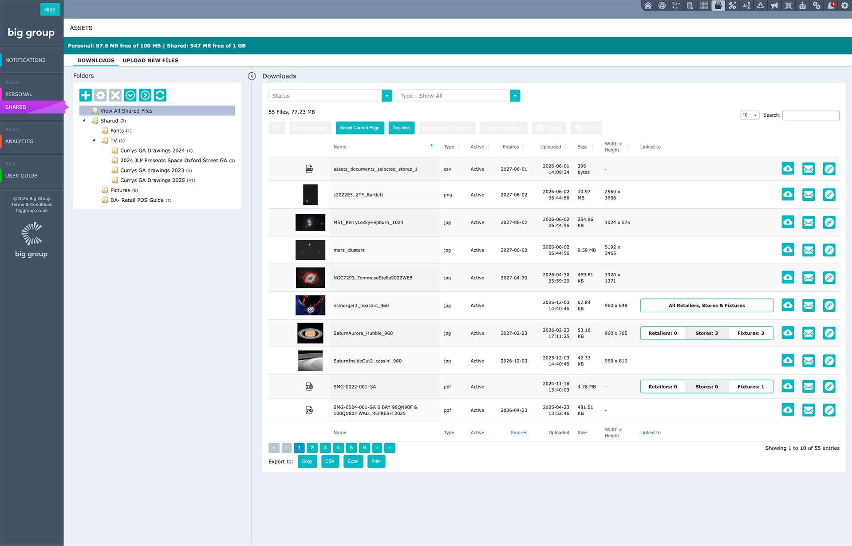Image resolution: width=852 pixels, height=546 pixels.
Task: Open the robot assistant toolbar icon
Action: click(x=802, y=6)
